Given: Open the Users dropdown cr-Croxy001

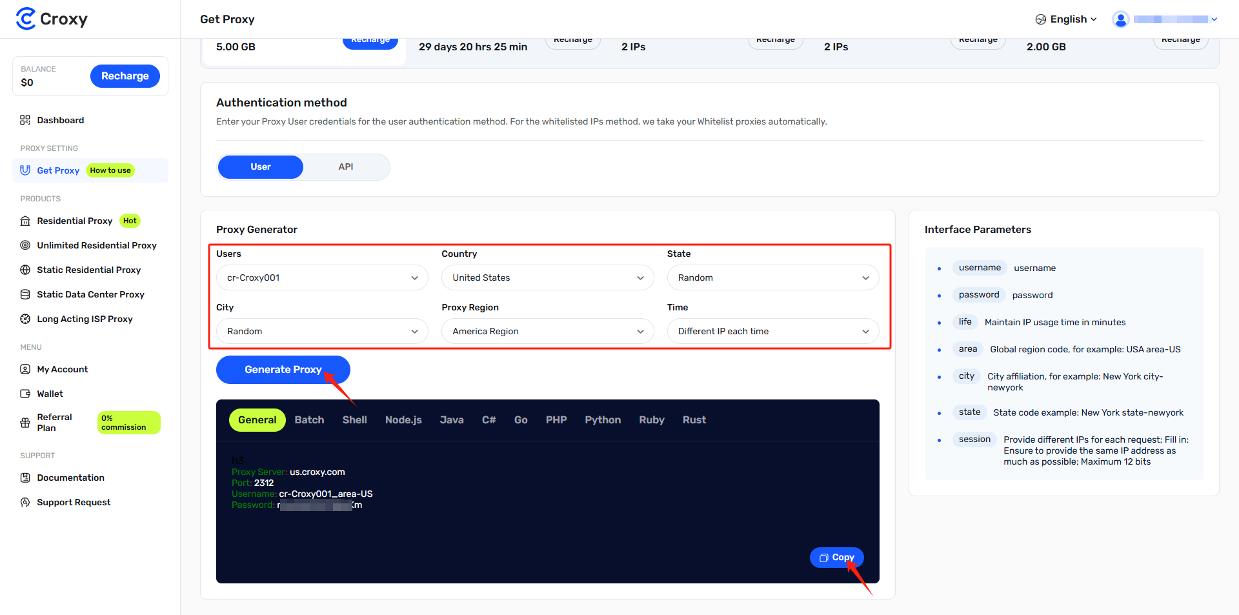Looking at the screenshot, I should coord(322,277).
